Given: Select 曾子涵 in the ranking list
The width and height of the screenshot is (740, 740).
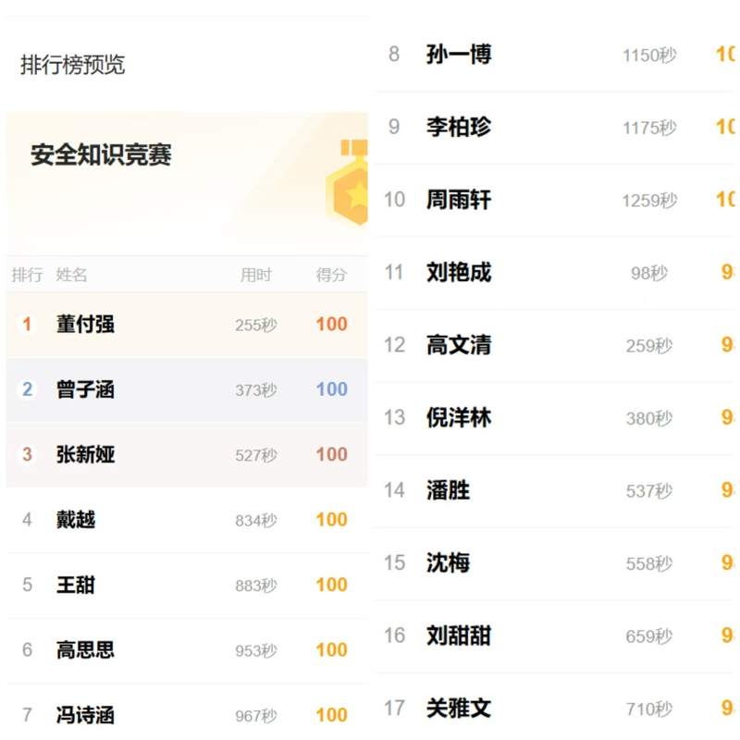Looking at the screenshot, I should point(85,389).
